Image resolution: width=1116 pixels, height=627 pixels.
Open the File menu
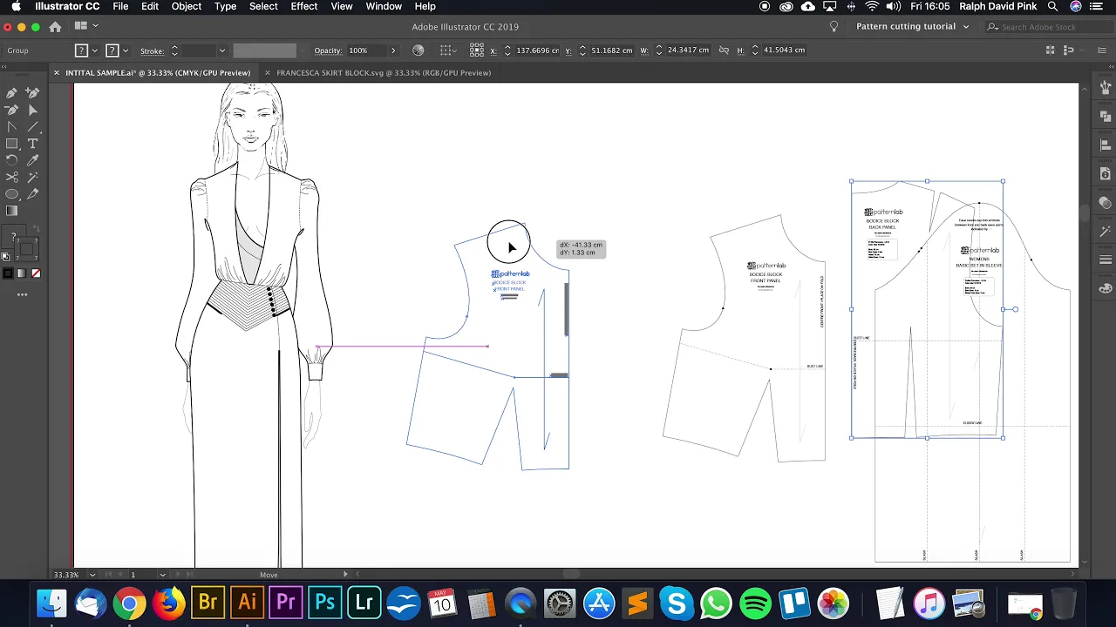[x=120, y=6]
